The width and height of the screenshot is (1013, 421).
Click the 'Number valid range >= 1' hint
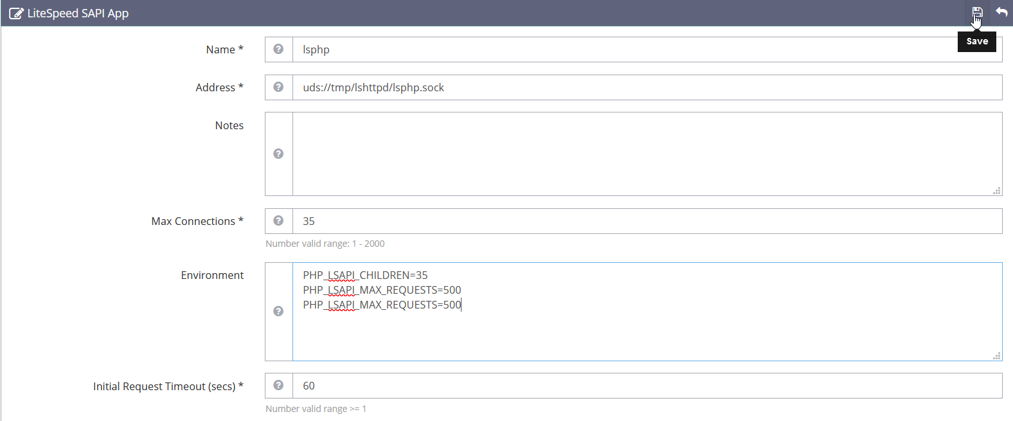316,409
